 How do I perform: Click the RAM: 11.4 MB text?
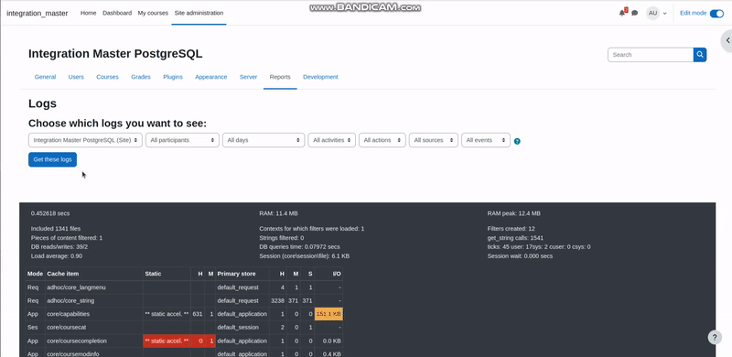tap(278, 213)
